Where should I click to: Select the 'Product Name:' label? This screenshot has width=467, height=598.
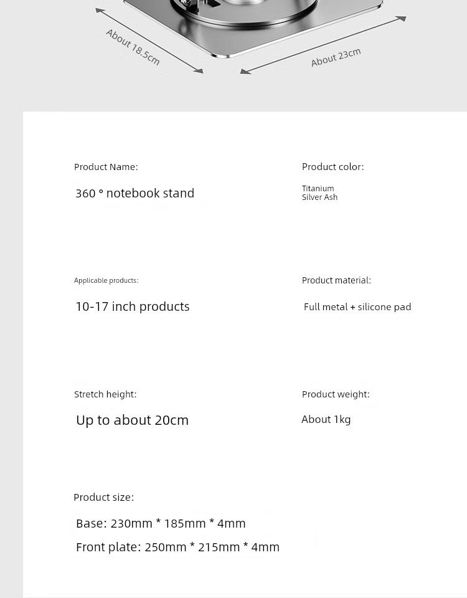coord(106,167)
